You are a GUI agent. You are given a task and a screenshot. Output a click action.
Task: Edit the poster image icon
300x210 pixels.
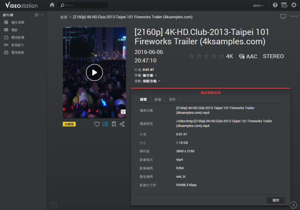point(123,112)
